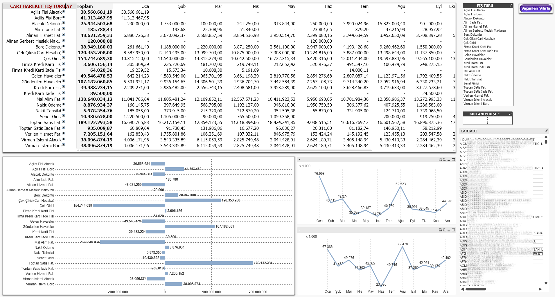
Task: Send lower line chart to Excel (XL)
Action: [x=444, y=230]
